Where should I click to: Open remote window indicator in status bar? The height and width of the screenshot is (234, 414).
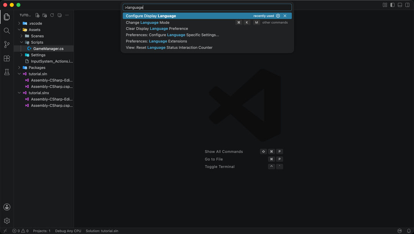[x=5, y=231]
